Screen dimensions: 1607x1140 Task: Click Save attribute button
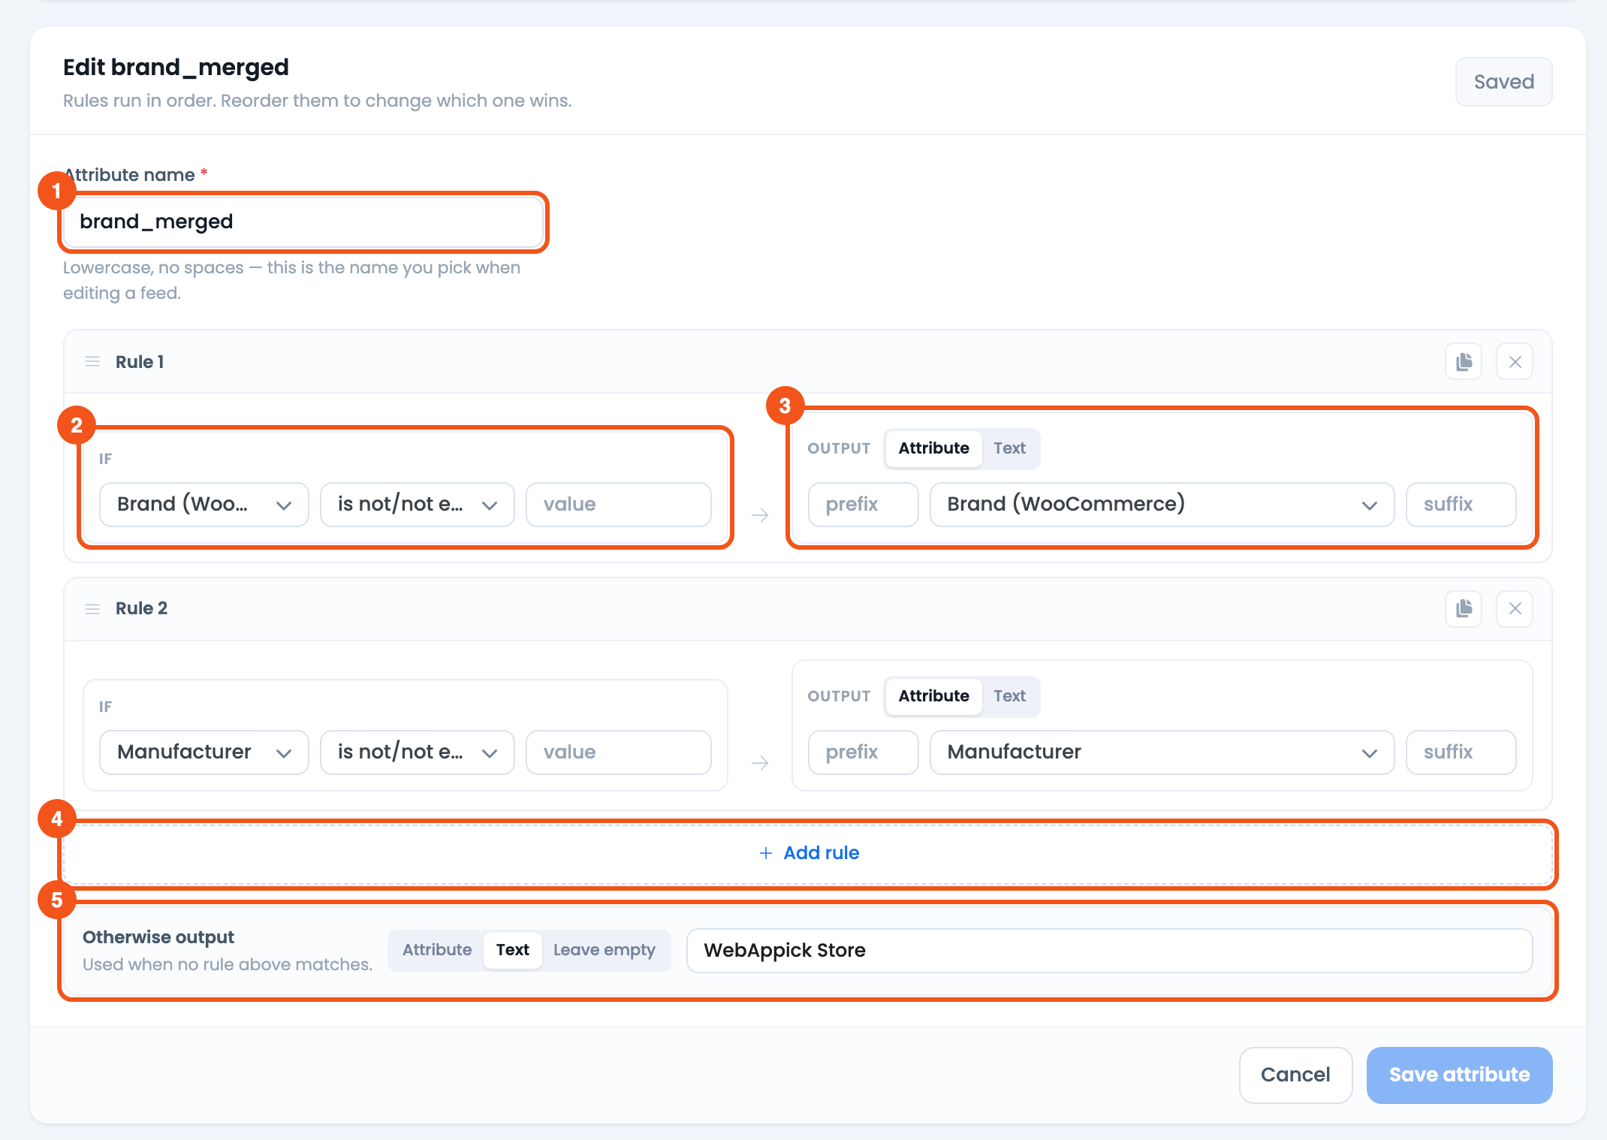(1459, 1075)
